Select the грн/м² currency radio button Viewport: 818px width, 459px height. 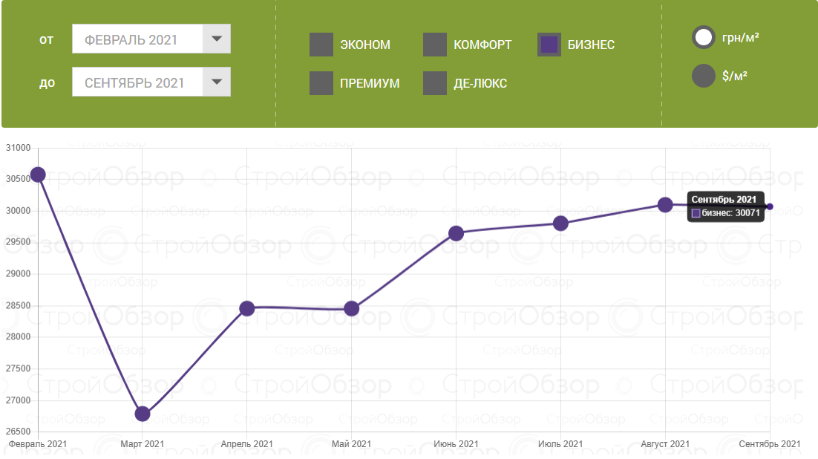[x=703, y=37]
